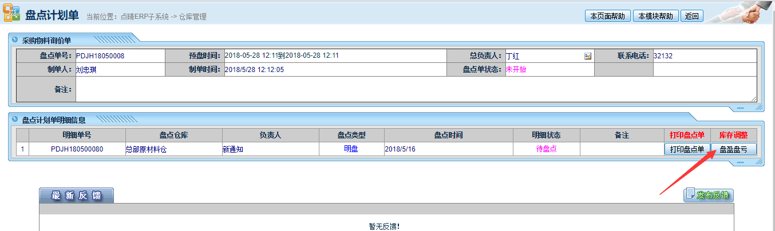Click the 待盘点 detail status link

coord(546,149)
